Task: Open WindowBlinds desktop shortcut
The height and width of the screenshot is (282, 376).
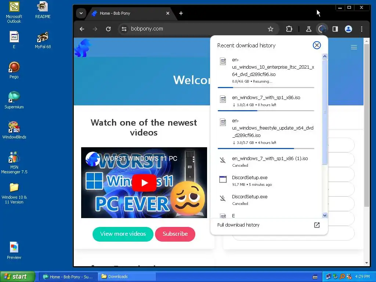Action: [x=14, y=130]
